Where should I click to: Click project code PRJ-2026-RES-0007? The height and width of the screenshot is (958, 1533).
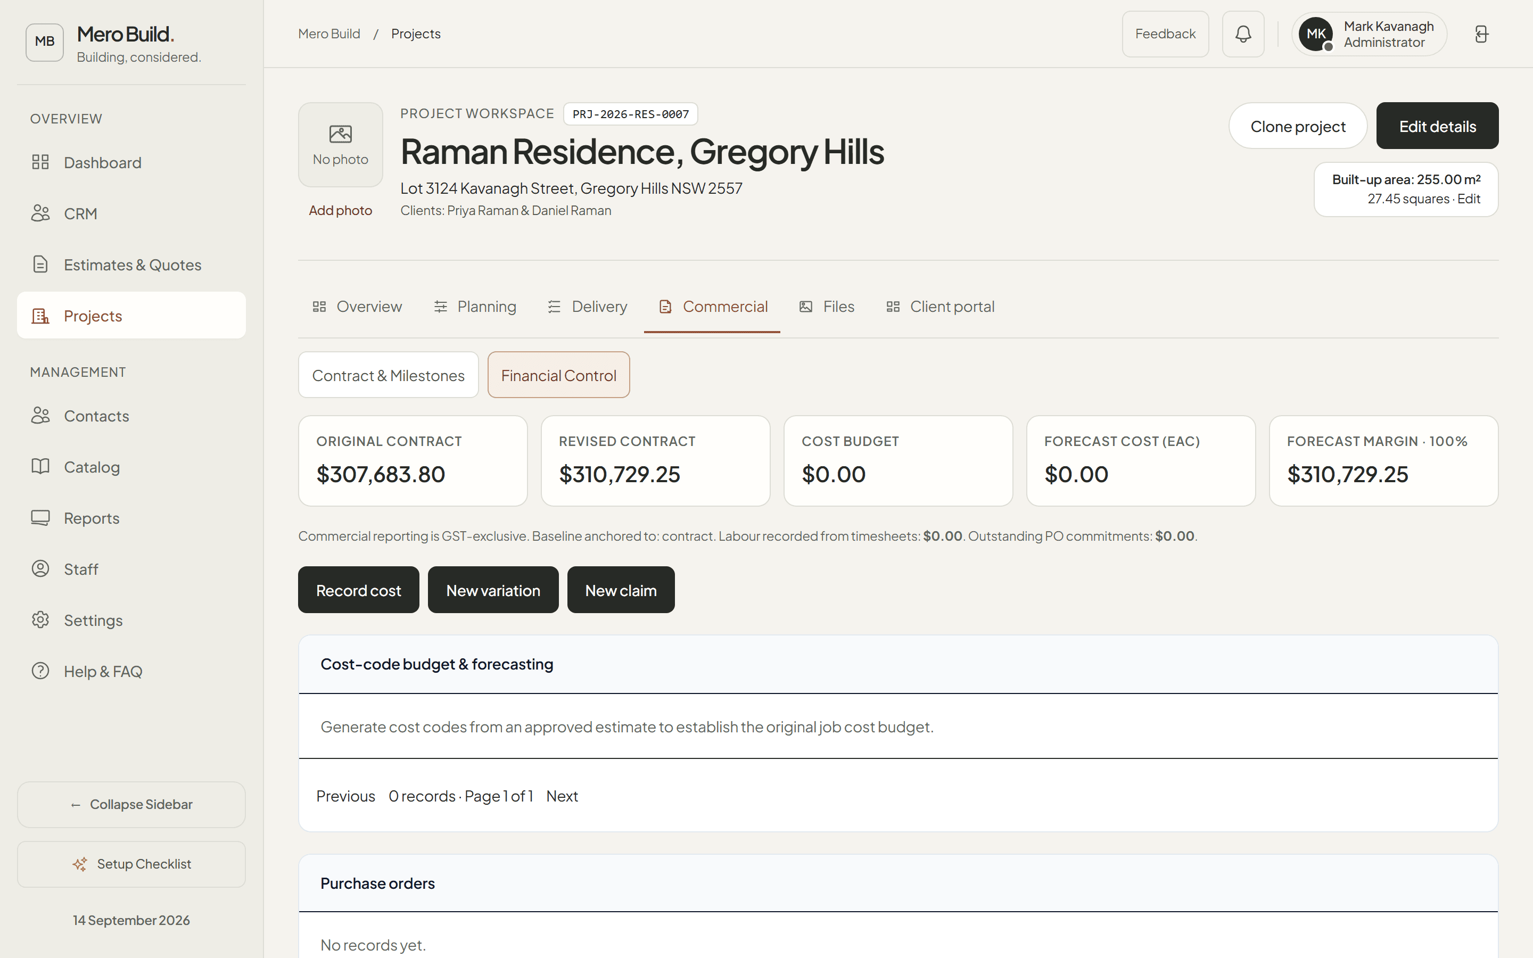[x=630, y=114]
